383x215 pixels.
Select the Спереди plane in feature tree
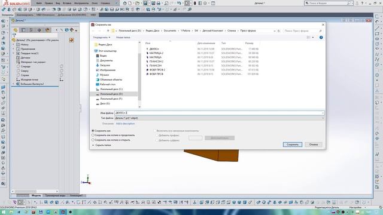pyautogui.click(x=25, y=66)
